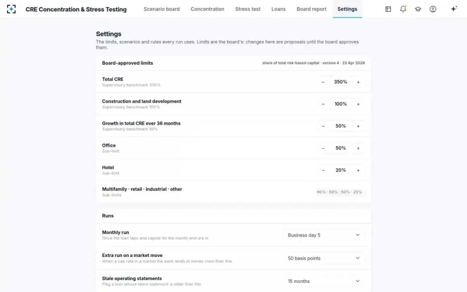Decrease Growth in total CRE limit
The height and width of the screenshot is (292, 467).
pyautogui.click(x=323, y=126)
